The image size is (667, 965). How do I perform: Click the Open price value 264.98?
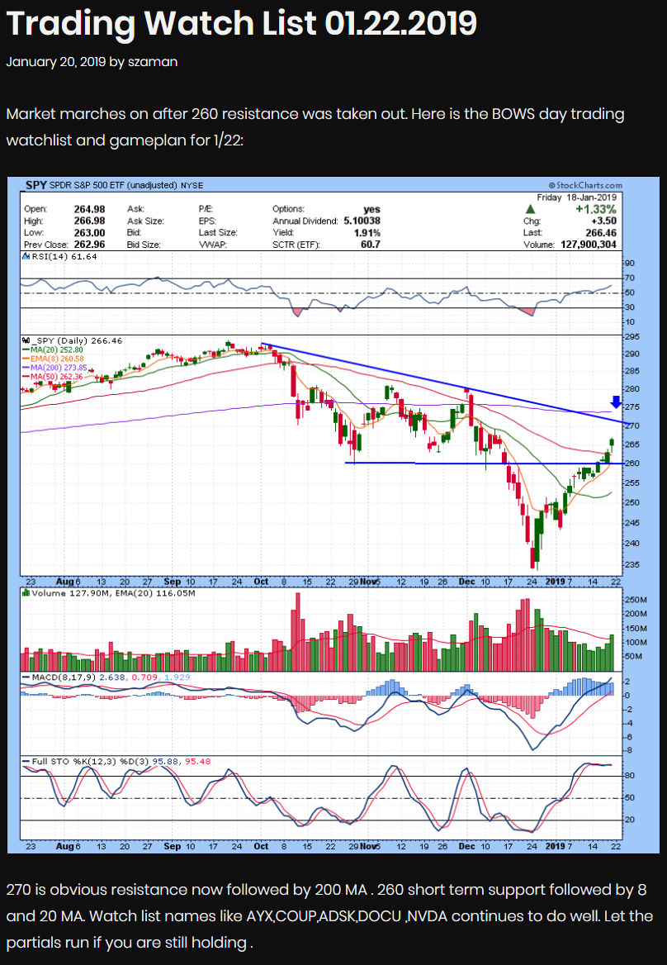click(89, 209)
